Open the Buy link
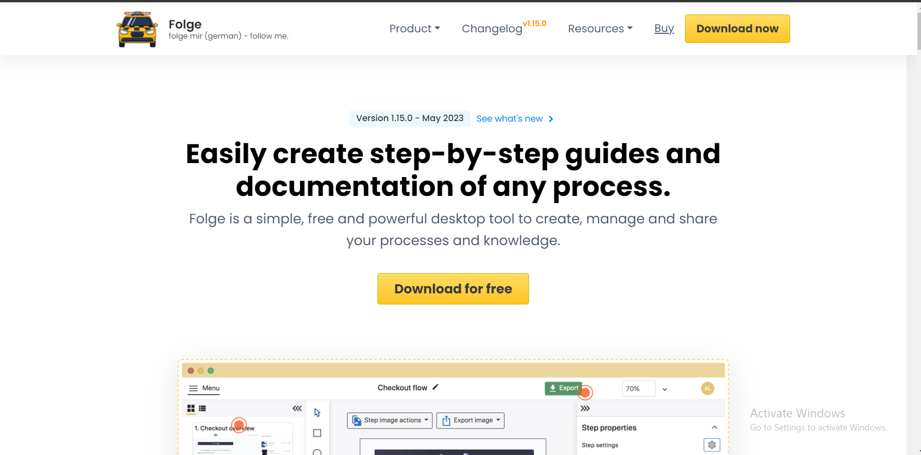The width and height of the screenshot is (921, 455). click(664, 28)
